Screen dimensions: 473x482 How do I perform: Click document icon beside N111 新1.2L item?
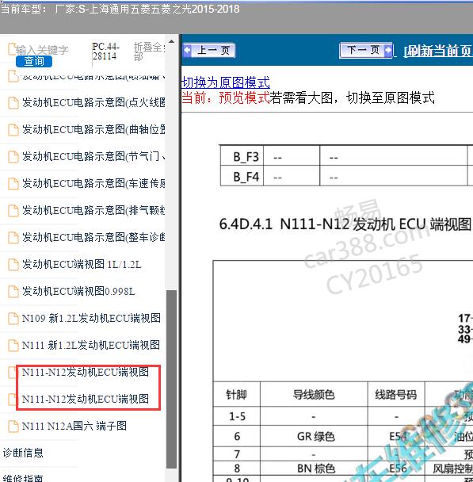[13, 345]
